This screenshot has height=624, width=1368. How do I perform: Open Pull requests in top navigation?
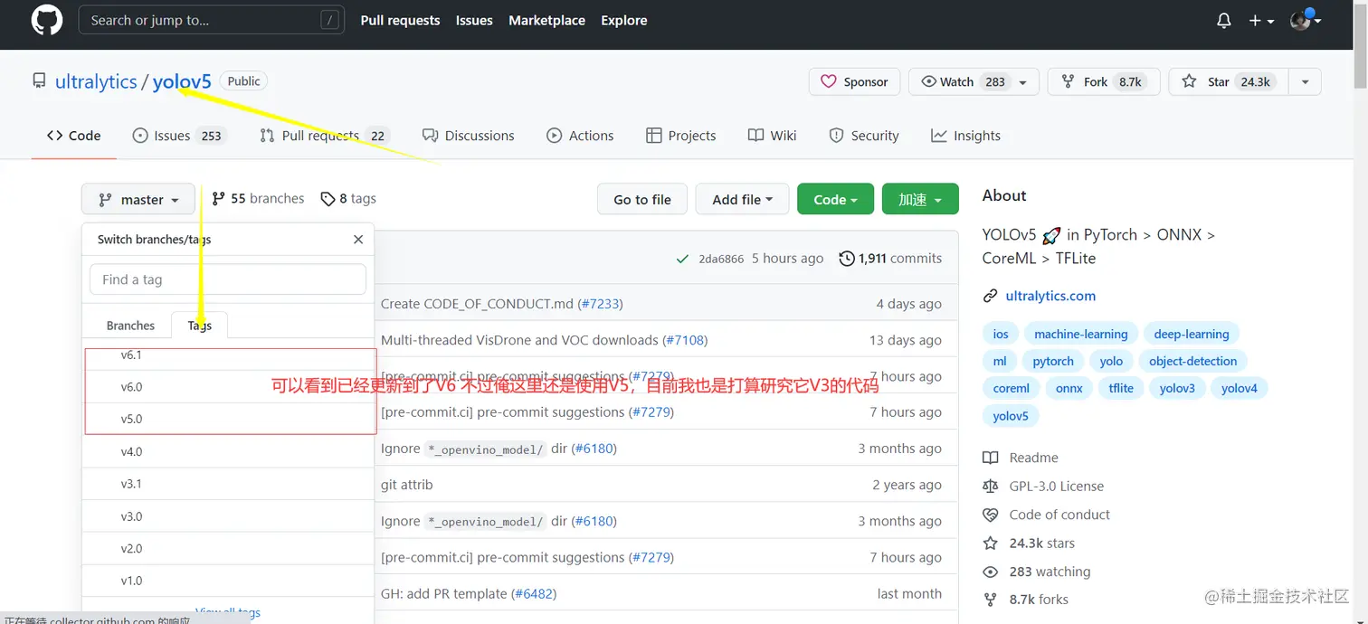pyautogui.click(x=400, y=20)
